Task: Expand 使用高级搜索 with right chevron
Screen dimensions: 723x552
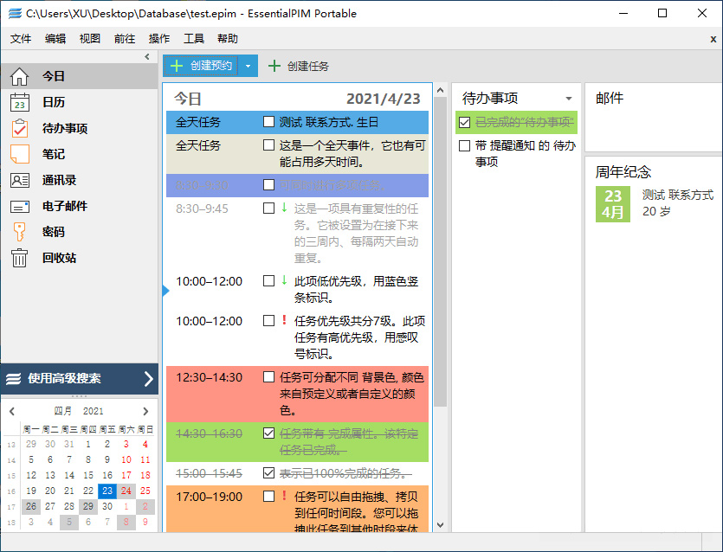Action: coord(148,379)
